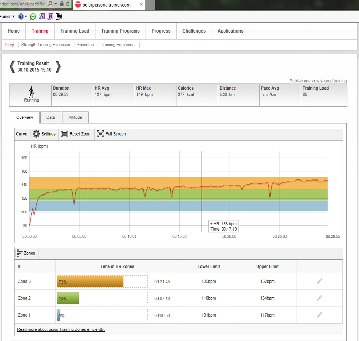
Task: Open the Сервис menu dropdown
Action: (13, 16)
